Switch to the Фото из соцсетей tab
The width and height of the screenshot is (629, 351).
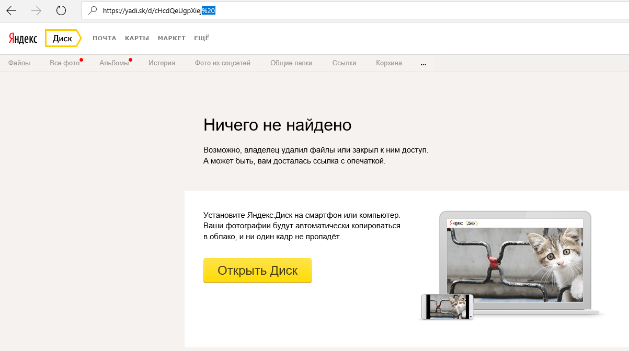223,63
